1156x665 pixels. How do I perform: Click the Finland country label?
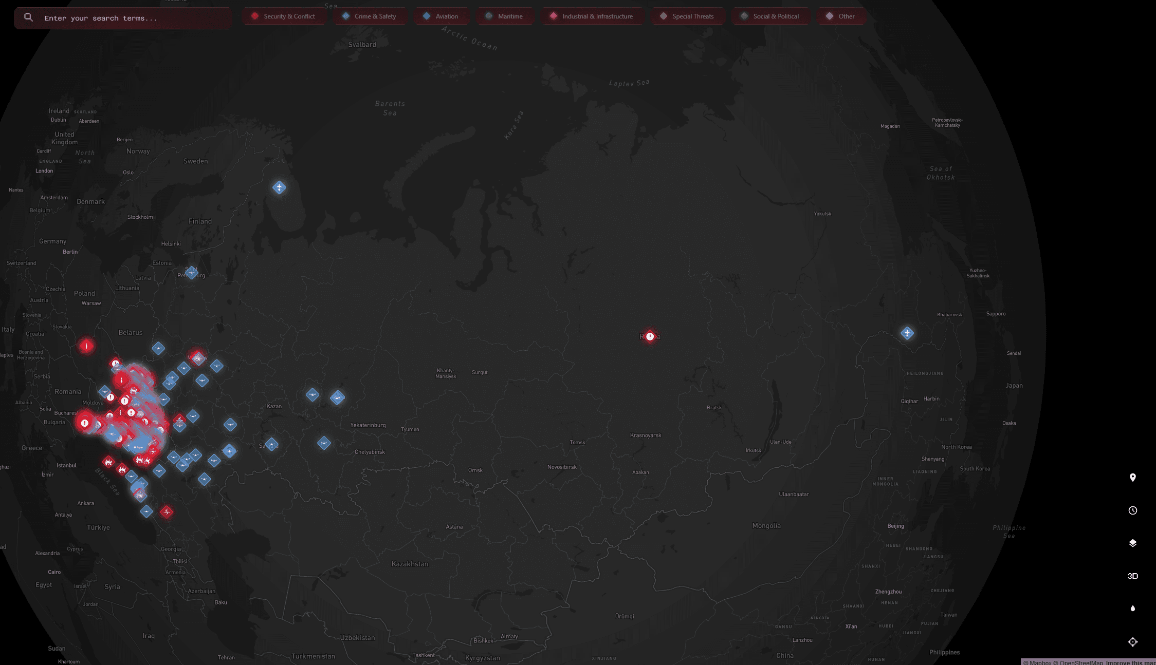pyautogui.click(x=200, y=221)
